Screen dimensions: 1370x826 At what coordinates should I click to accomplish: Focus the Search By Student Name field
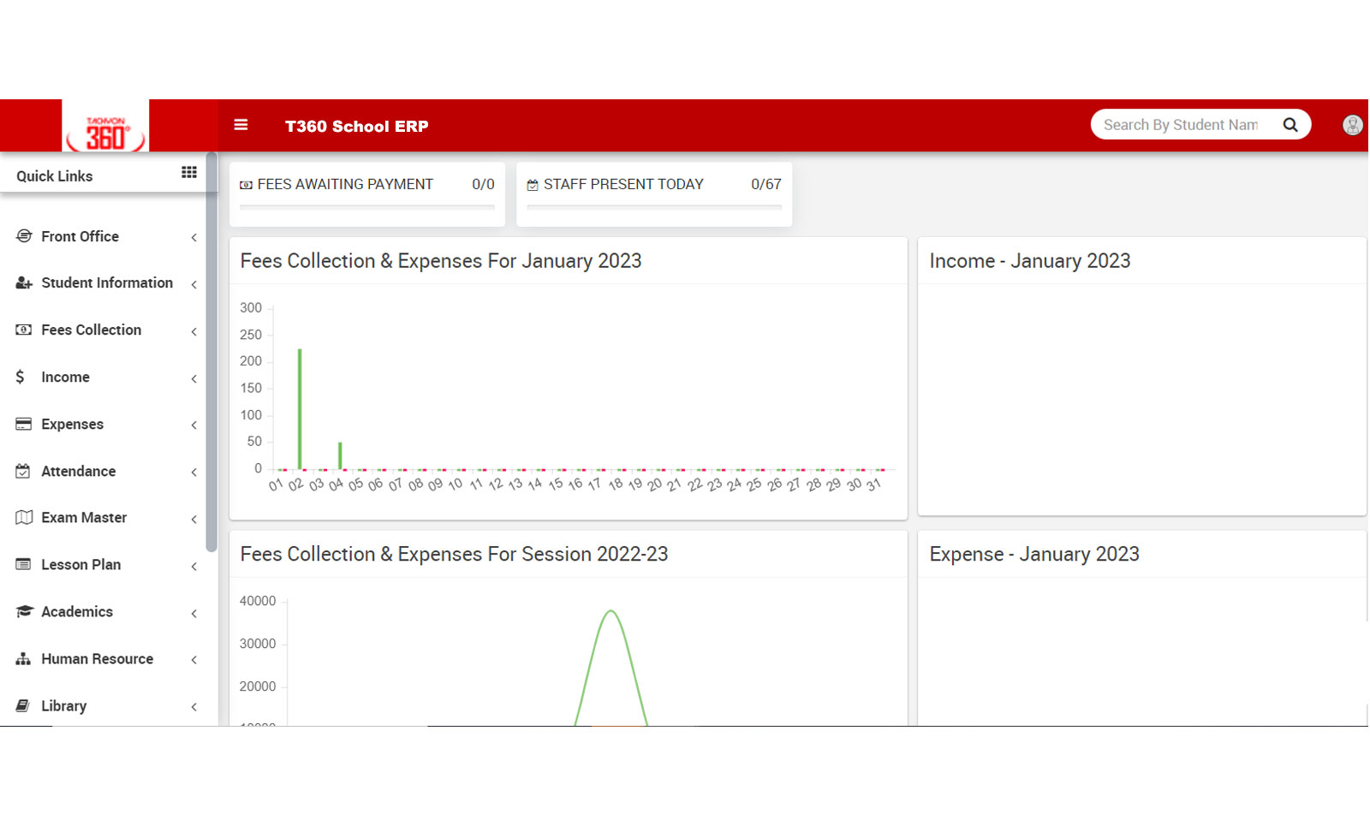point(1180,125)
